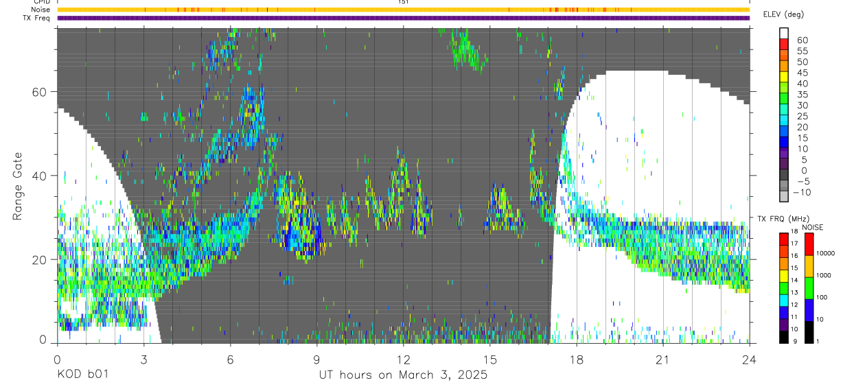Pick the yellow 40–45 segment of ELEV color bar
Screen dimensions: 843x389
784,78
